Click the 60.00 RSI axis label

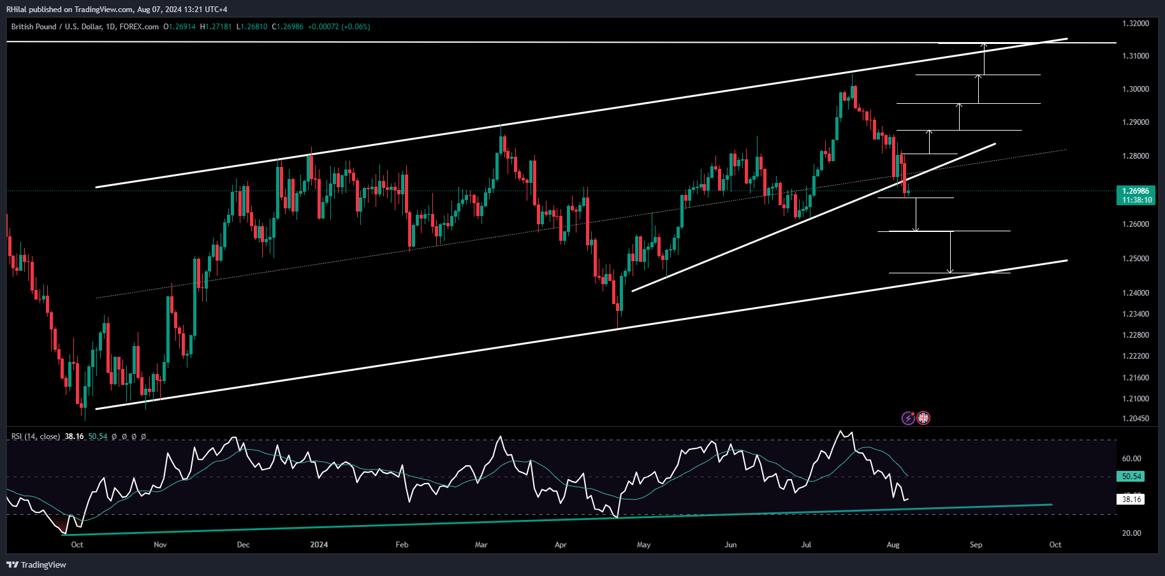[x=1131, y=459]
